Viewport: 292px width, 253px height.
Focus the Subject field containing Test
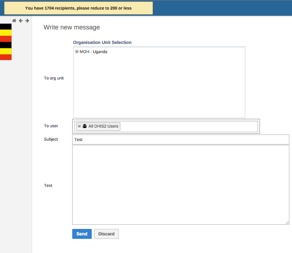pos(180,139)
